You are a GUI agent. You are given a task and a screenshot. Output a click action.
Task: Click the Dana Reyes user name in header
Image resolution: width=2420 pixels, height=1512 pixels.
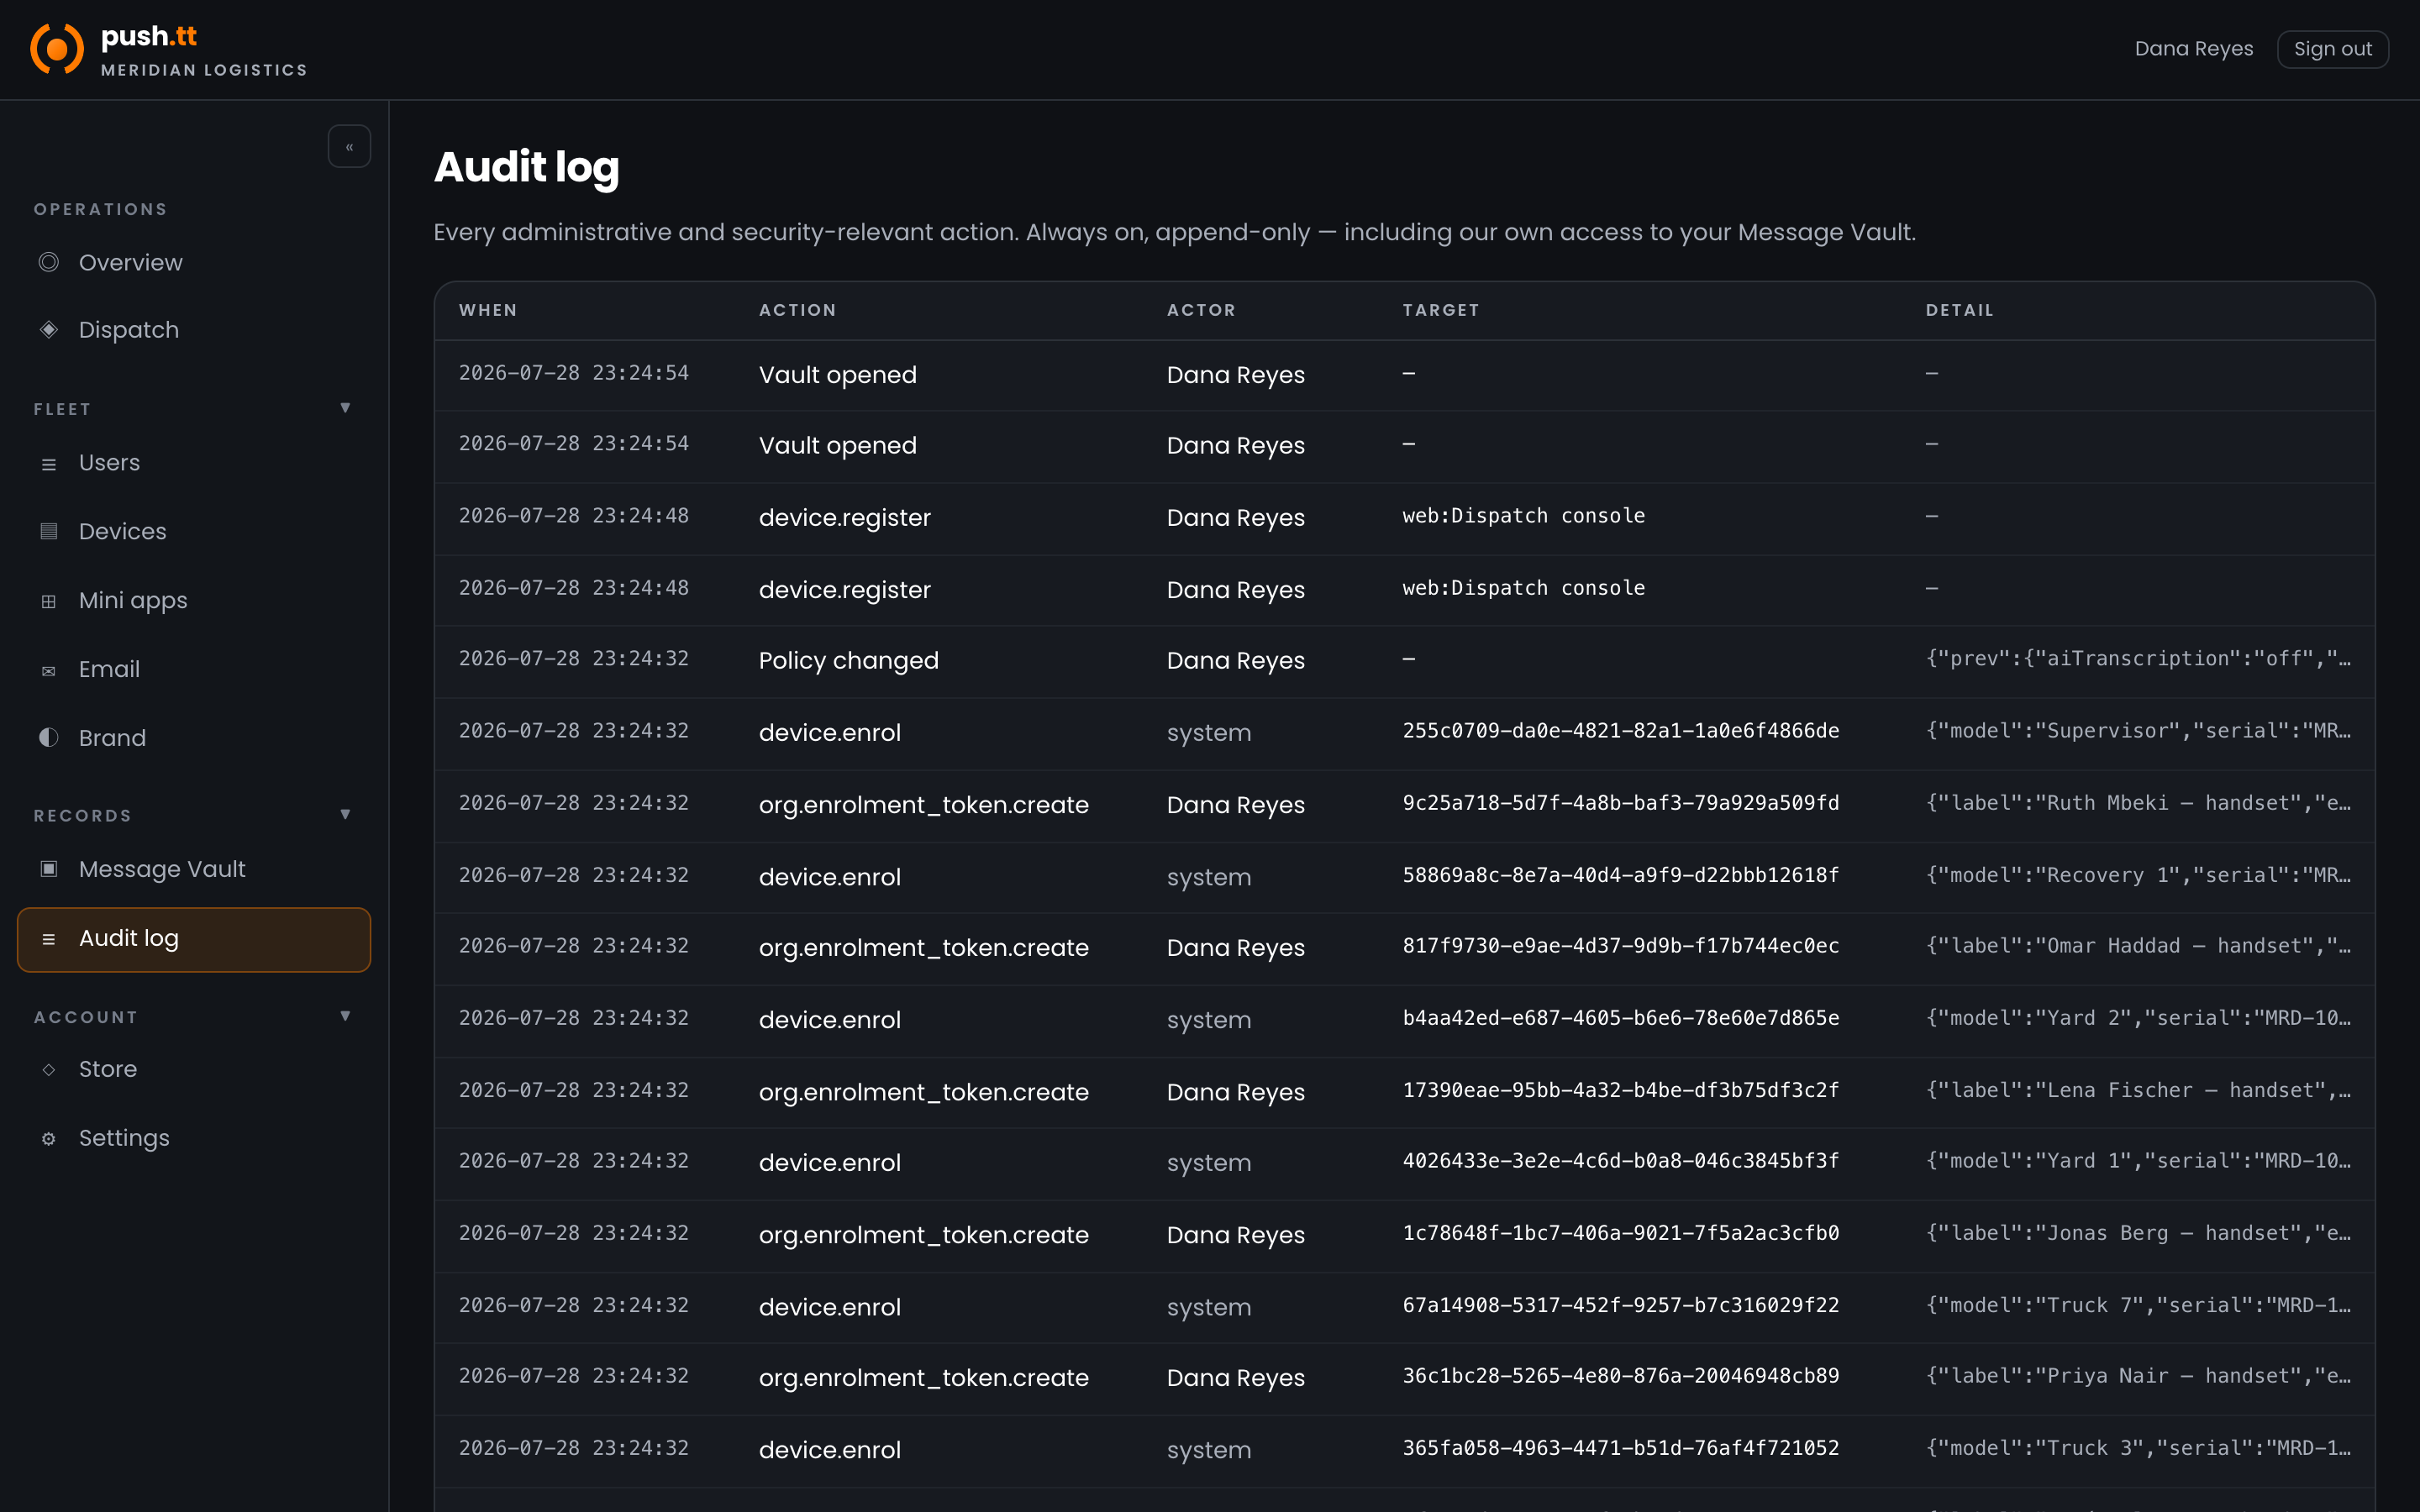pos(2194,49)
